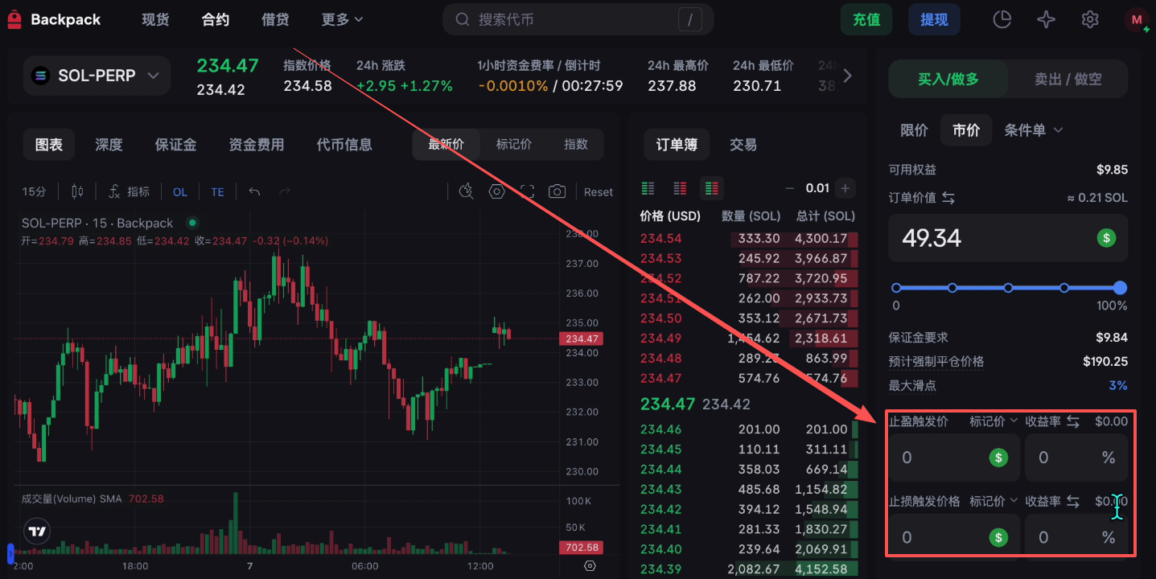This screenshot has width=1156, height=579.
Task: Click the chart screenshot camera icon
Action: pyautogui.click(x=557, y=191)
